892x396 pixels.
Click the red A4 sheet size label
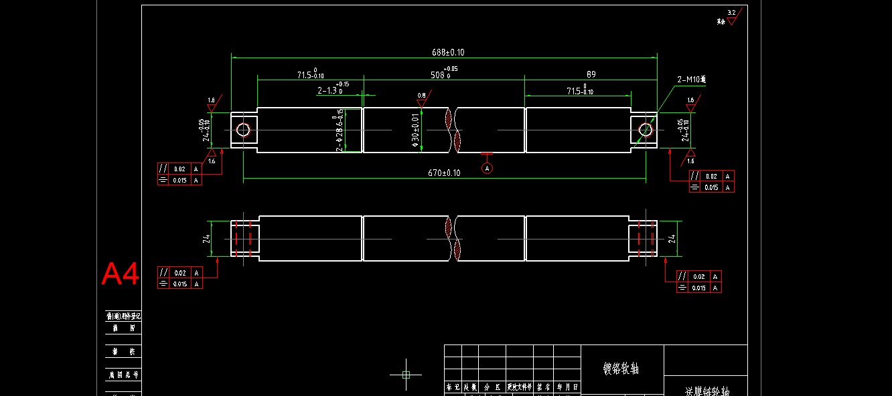click(121, 274)
